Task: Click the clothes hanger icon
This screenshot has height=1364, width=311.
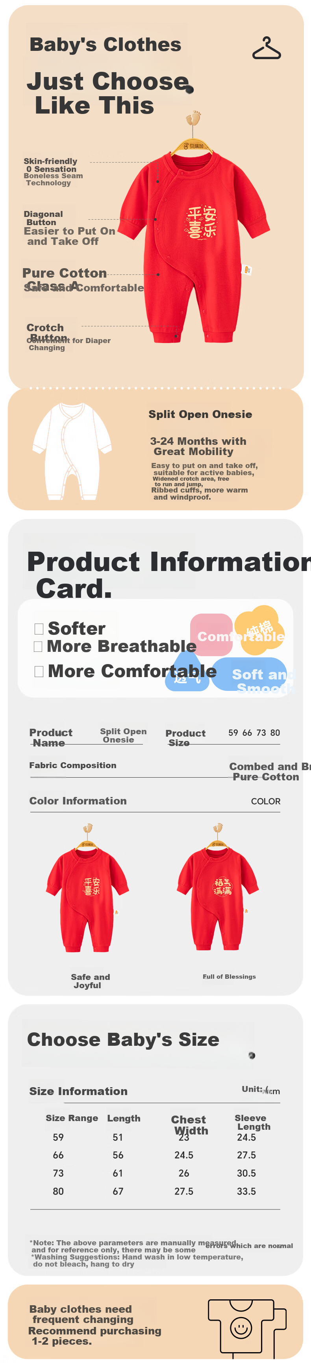Action: coord(267,49)
